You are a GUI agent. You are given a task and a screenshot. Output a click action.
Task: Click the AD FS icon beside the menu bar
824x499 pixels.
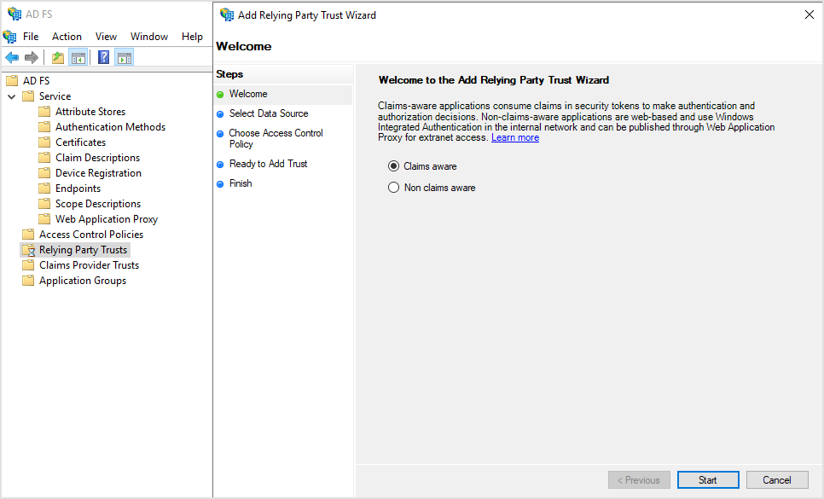[x=9, y=36]
